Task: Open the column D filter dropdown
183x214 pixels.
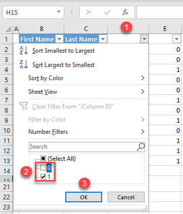Action: [144, 39]
